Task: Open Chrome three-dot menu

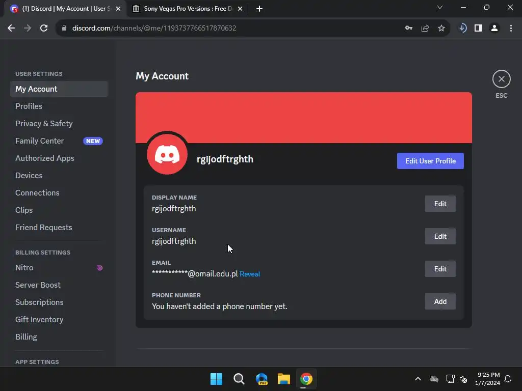Action: [x=511, y=29]
